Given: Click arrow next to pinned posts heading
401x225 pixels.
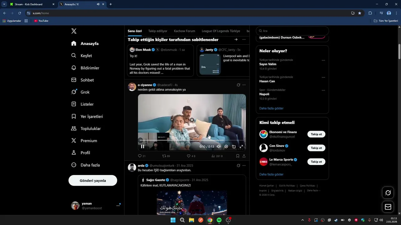Looking at the screenshot, I should click(236, 39).
